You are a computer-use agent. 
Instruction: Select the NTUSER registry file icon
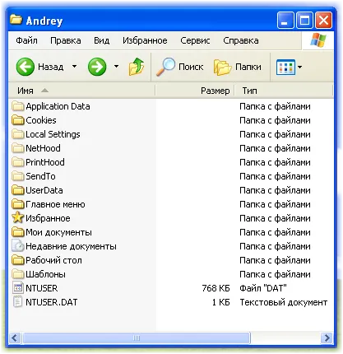pyautogui.click(x=18, y=288)
